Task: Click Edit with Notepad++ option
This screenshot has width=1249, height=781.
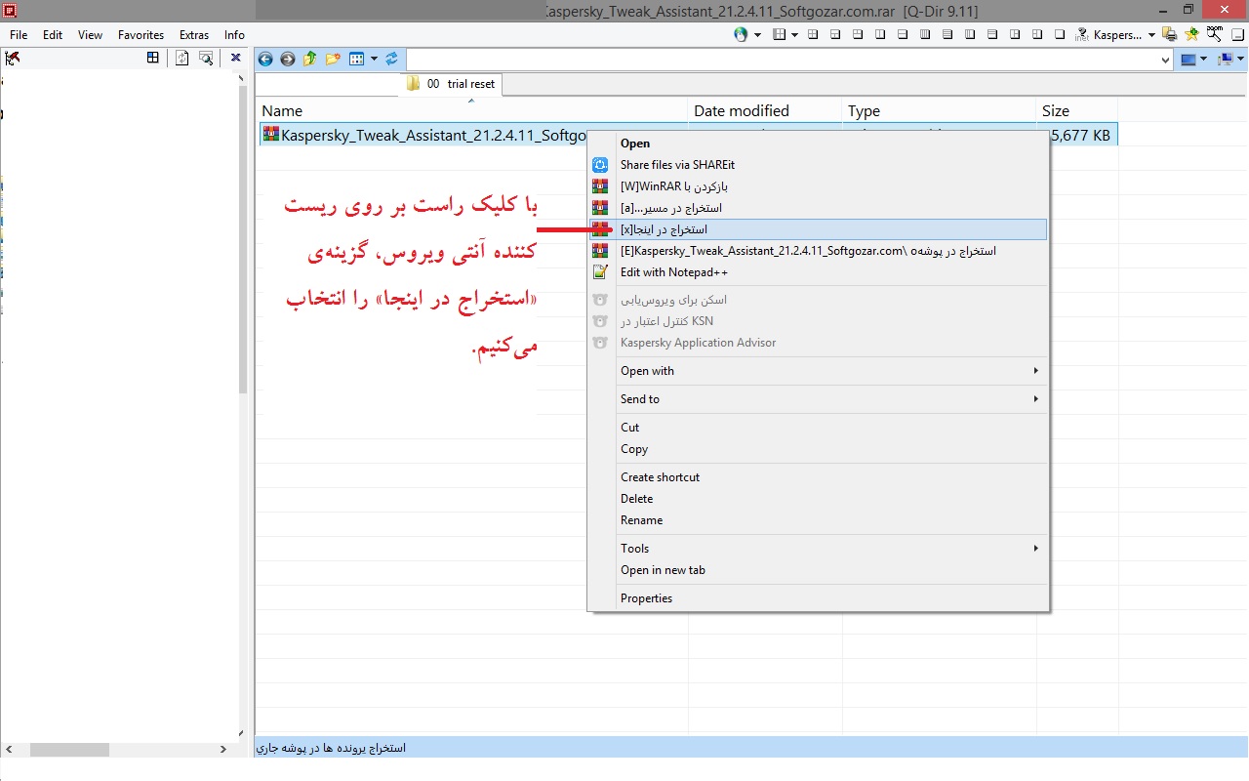Action: (x=673, y=272)
